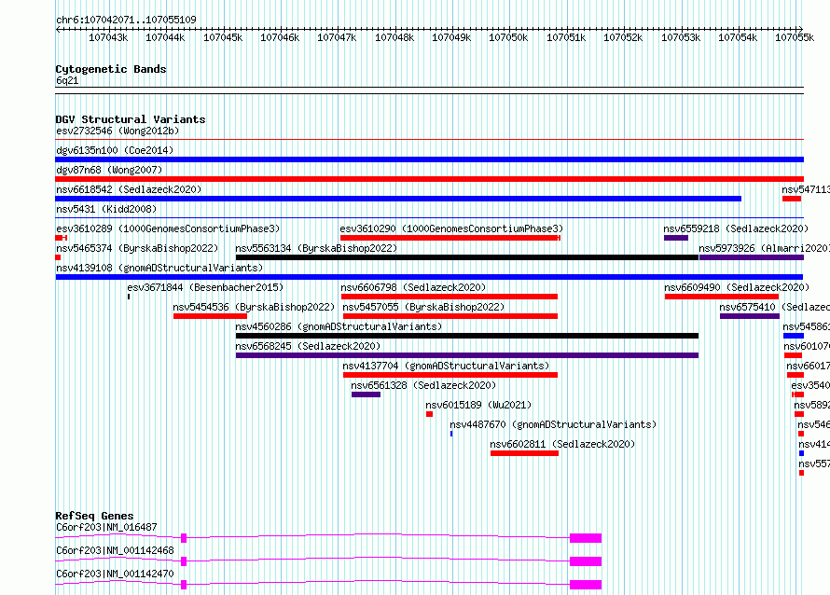The width and height of the screenshot is (830, 595).
Task: Click the purple nsv5973926 variant bar
Action: point(752,257)
